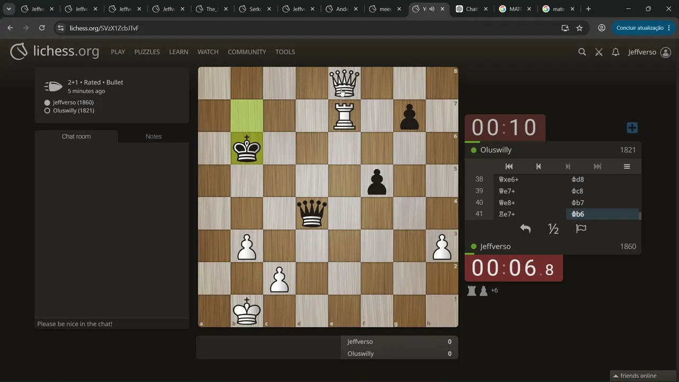Viewport: 679px width, 382px height.
Task: Bookmark this page with the star
Action: pyautogui.click(x=579, y=28)
